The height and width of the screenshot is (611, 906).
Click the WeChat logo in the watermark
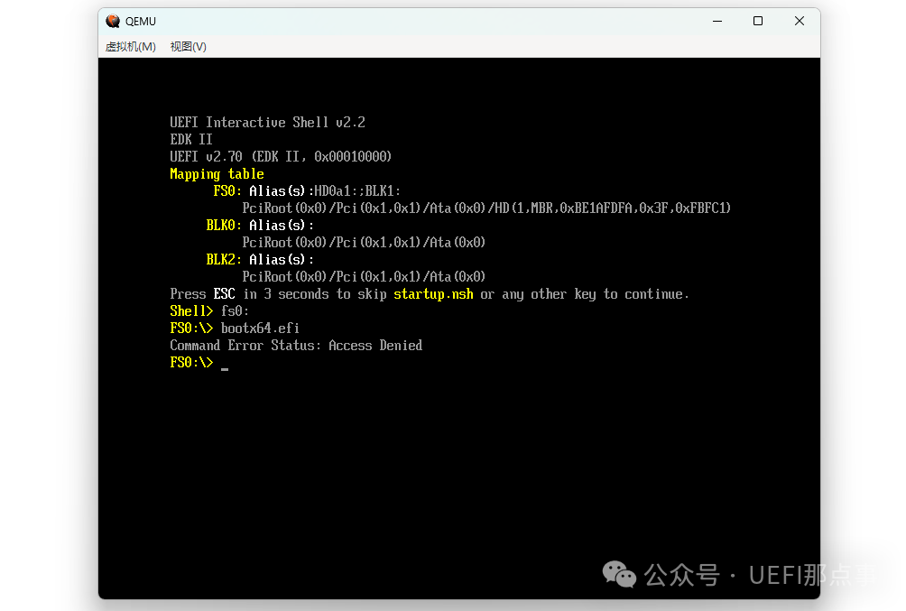coord(619,573)
